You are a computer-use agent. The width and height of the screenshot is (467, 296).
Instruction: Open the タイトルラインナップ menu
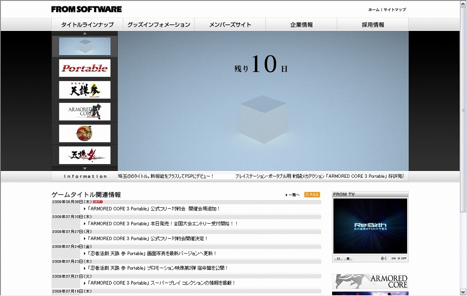[x=87, y=25]
